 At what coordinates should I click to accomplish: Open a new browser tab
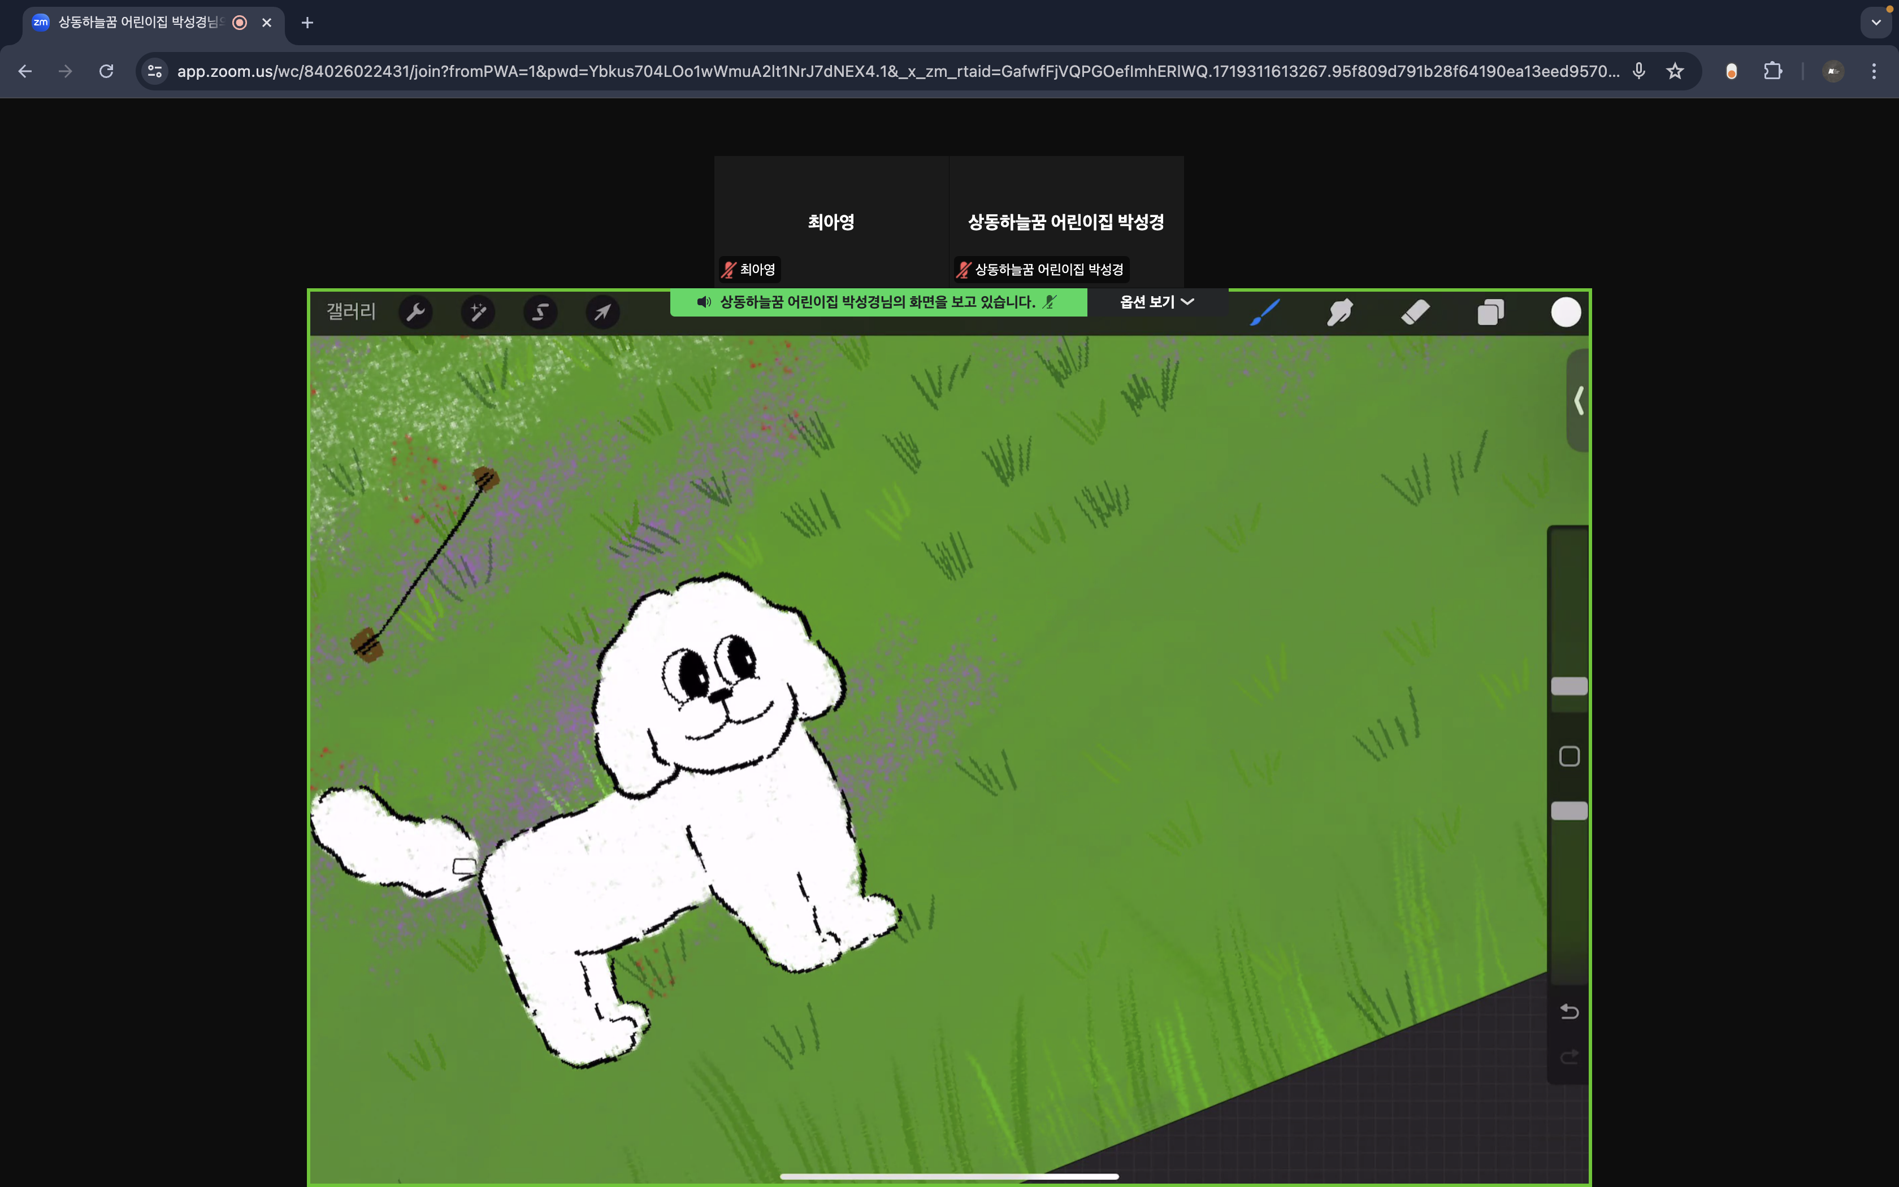coord(307,23)
